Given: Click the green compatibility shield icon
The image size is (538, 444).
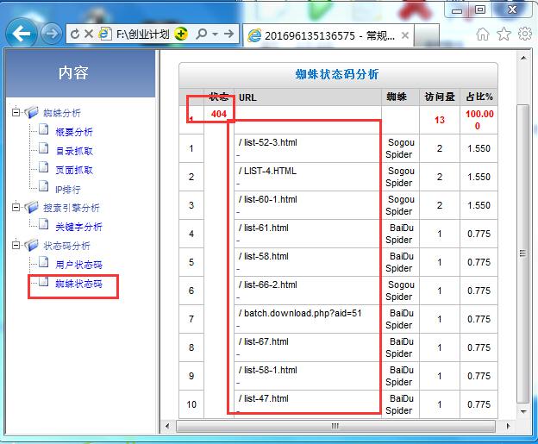Looking at the screenshot, I should pos(181,34).
